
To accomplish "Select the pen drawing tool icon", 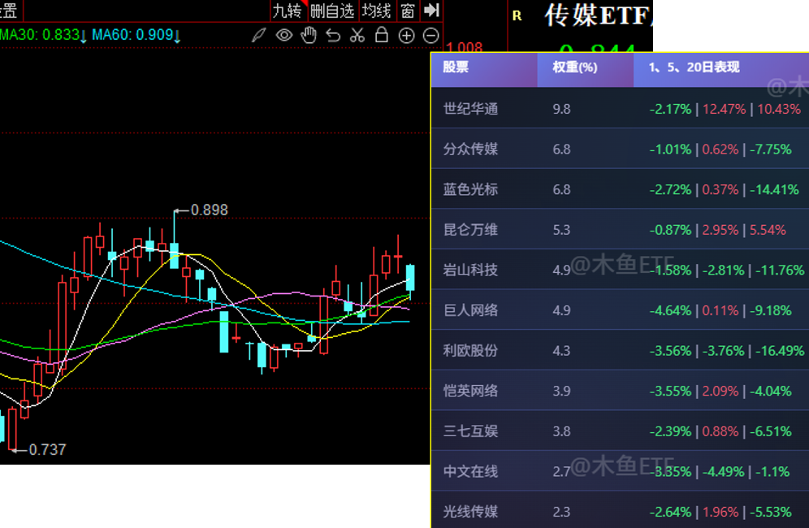I will 258,36.
